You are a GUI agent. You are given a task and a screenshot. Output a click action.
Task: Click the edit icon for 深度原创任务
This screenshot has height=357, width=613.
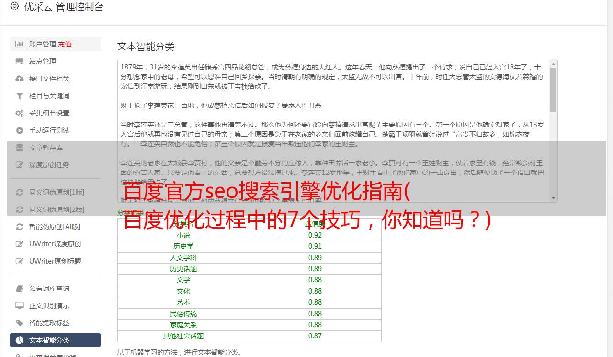pos(20,165)
